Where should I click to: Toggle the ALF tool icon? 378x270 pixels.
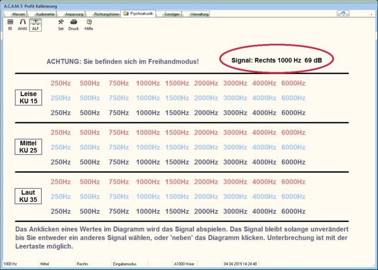[35, 25]
